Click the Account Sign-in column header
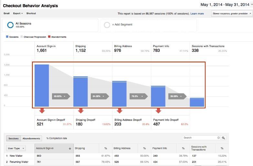 [x=54, y=148]
